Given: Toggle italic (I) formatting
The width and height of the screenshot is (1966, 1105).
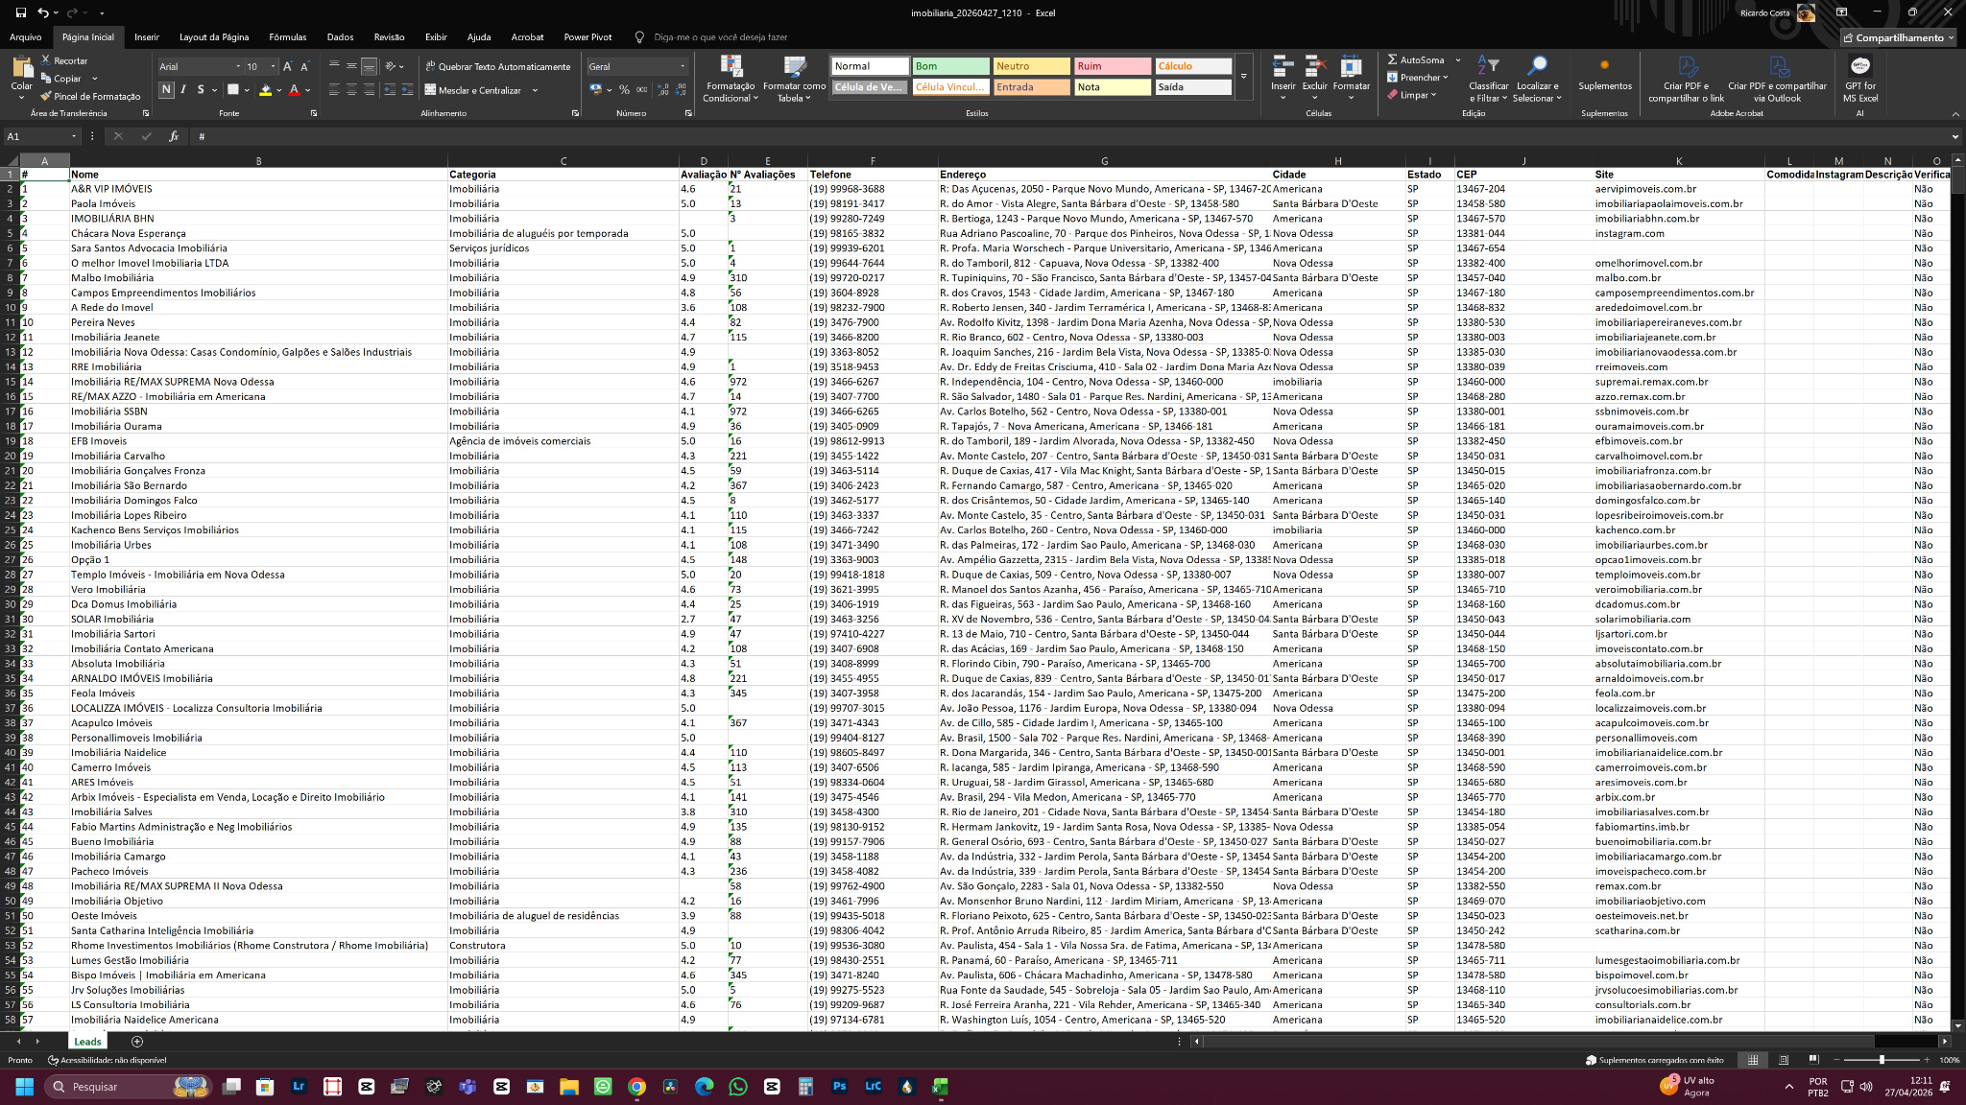Looking at the screenshot, I should (x=183, y=89).
